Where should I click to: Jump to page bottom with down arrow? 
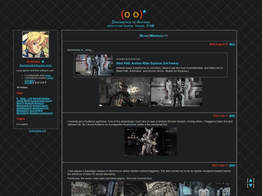(251, 185)
